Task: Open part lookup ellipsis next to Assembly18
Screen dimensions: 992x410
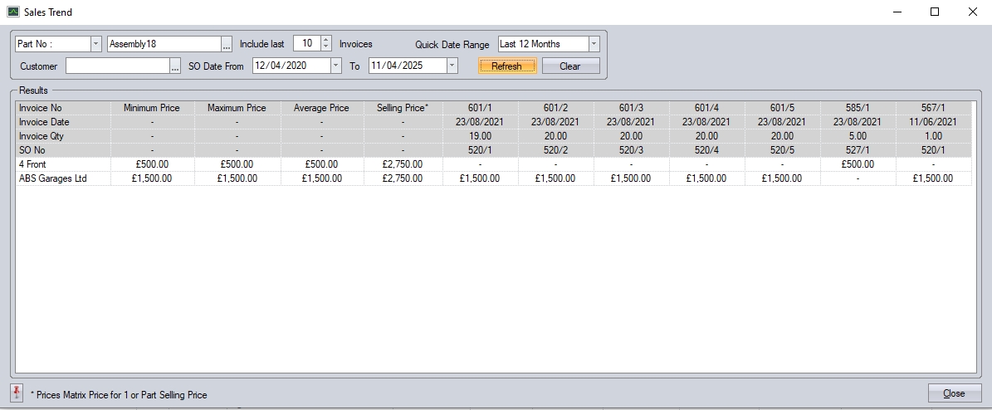Action: pos(227,44)
